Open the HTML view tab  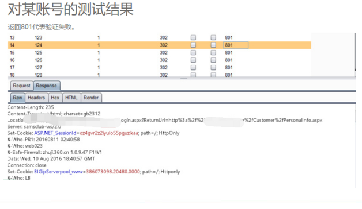pyautogui.click(x=71, y=98)
